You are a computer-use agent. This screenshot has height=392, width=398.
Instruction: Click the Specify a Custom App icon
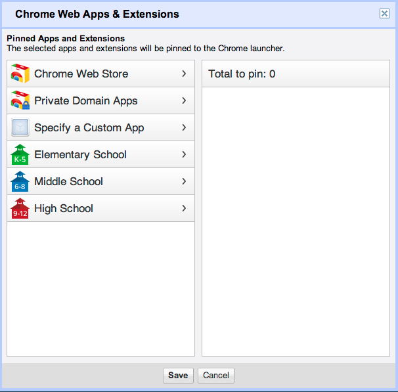[20, 128]
